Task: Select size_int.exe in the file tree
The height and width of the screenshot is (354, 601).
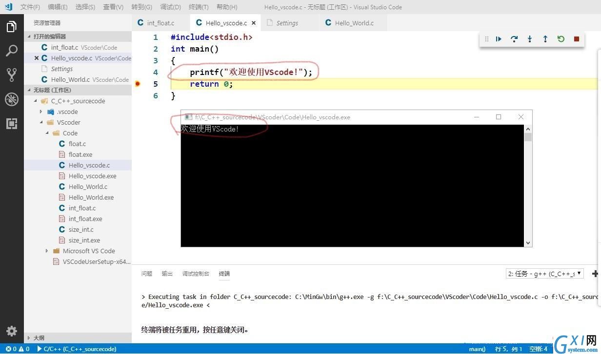Action: pos(84,240)
